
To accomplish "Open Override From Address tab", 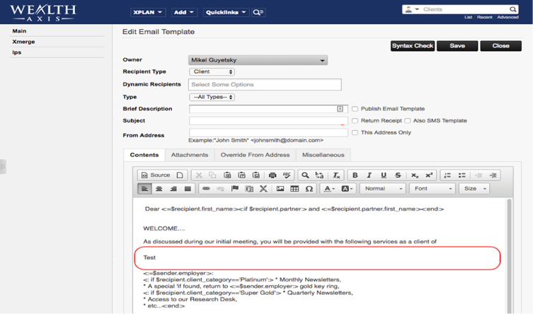I will (256, 155).
